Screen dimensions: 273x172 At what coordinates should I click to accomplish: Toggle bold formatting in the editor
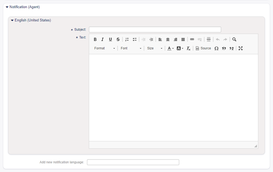point(95,39)
